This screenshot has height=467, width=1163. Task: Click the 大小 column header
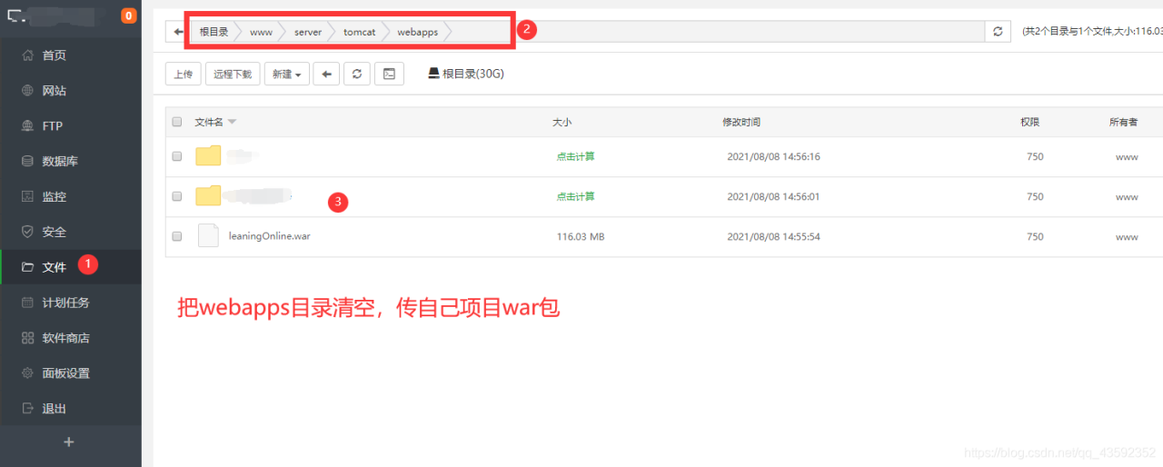coord(562,122)
